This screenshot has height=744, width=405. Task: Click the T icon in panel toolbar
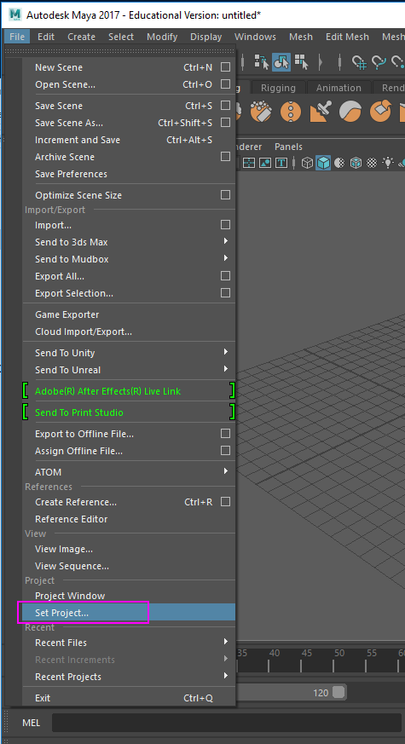point(281,163)
